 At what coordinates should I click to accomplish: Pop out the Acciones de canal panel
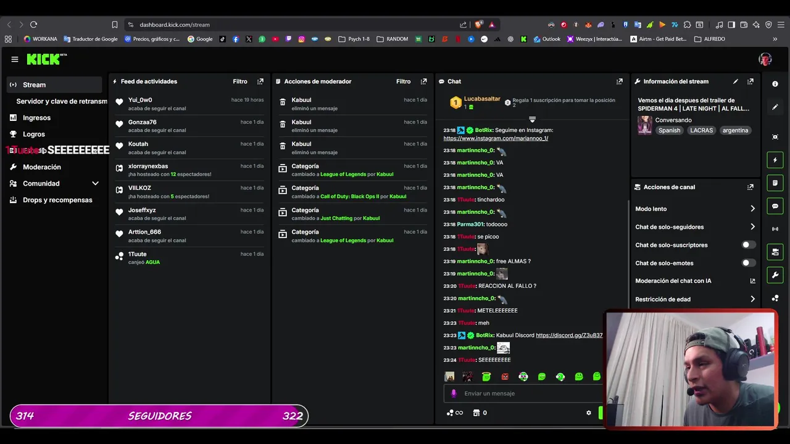(x=750, y=187)
